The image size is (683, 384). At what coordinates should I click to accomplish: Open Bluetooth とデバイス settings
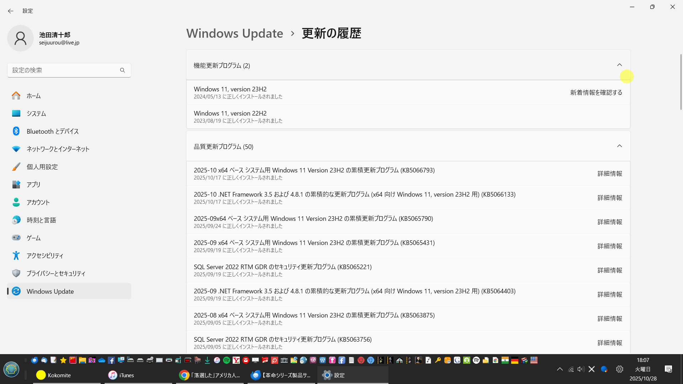(x=69, y=131)
